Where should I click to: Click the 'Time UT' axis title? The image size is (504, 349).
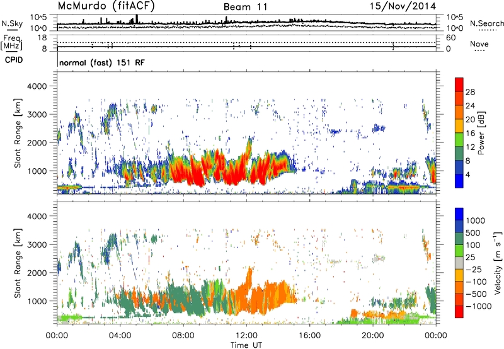tap(246, 345)
